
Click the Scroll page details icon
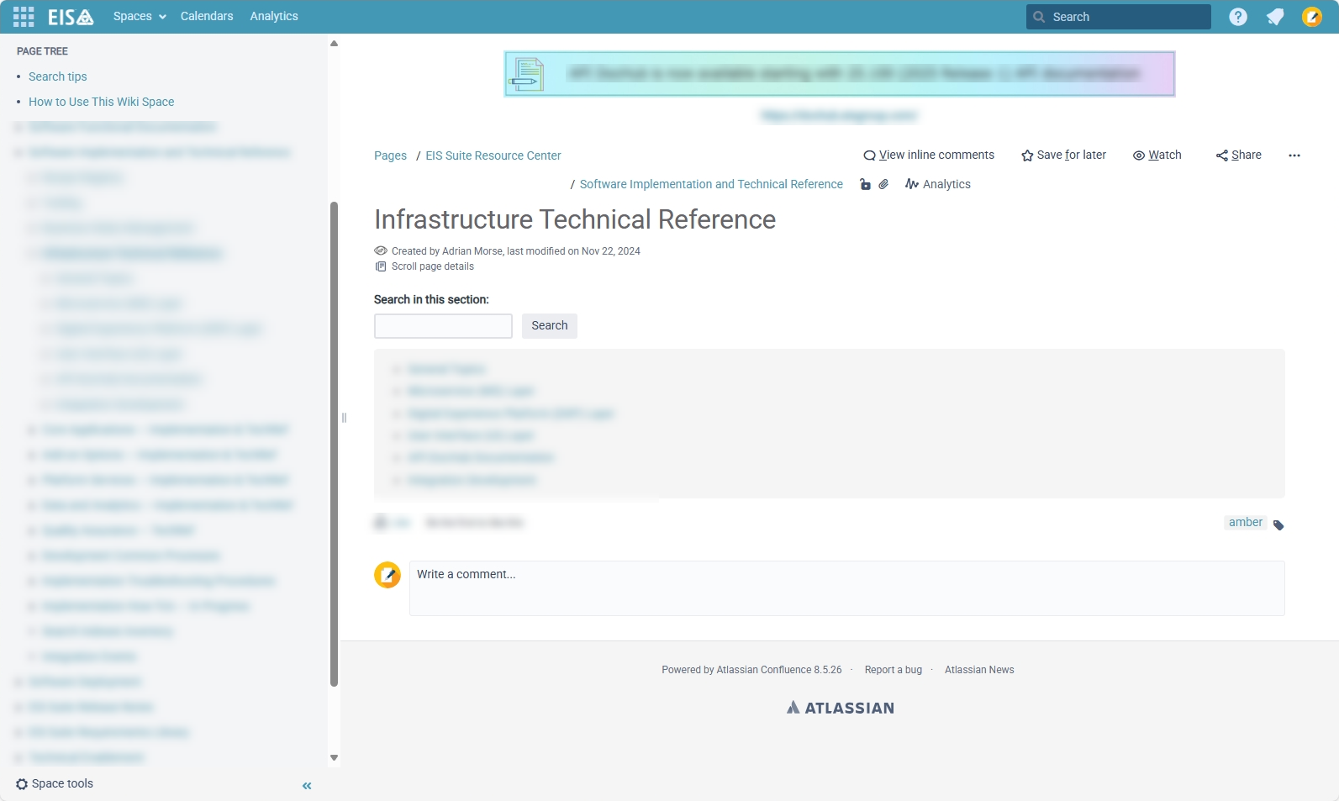(381, 266)
